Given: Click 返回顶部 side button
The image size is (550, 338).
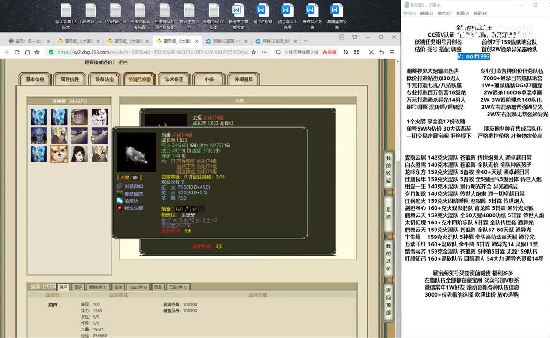Looking at the screenshot, I should coord(388,301).
